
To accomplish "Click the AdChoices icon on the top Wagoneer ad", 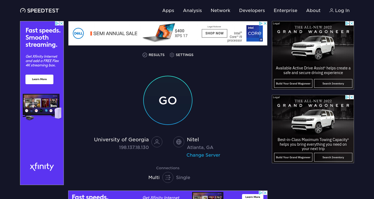I will point(347,24).
